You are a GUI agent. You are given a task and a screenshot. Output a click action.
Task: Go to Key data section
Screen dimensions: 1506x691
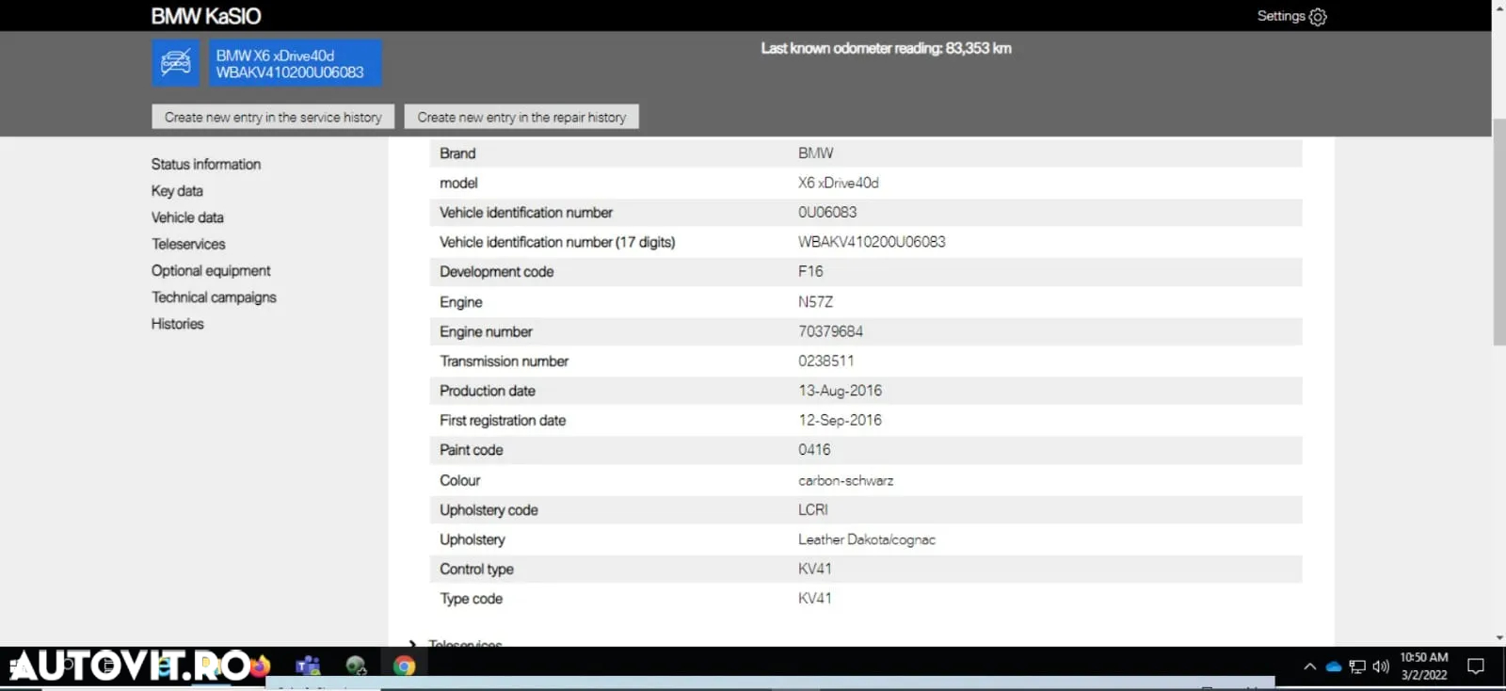177,190
